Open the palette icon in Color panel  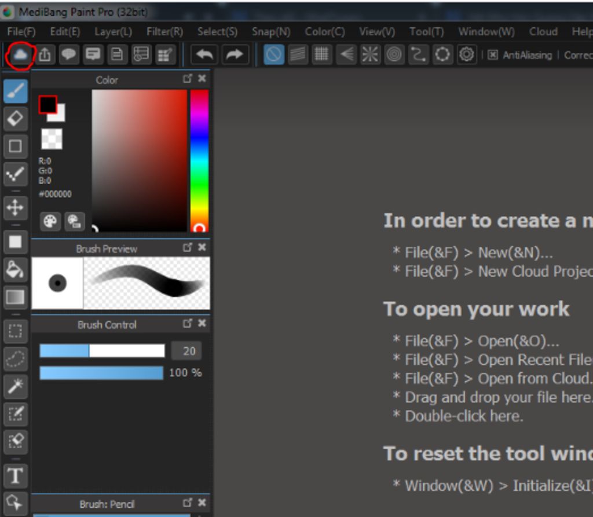[x=50, y=221]
